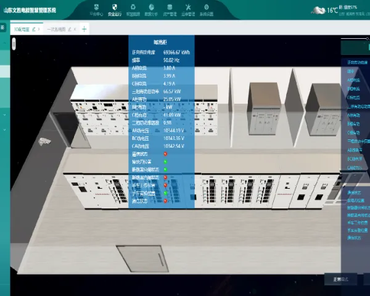The height and width of the screenshot is (296, 370).
Task: Click the green indicator for 手车实验位置
Action: click(x=165, y=193)
